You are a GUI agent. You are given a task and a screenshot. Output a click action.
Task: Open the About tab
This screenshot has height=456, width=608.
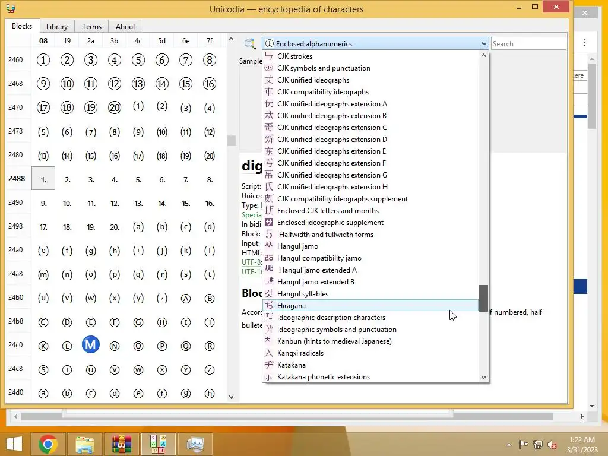(125, 26)
